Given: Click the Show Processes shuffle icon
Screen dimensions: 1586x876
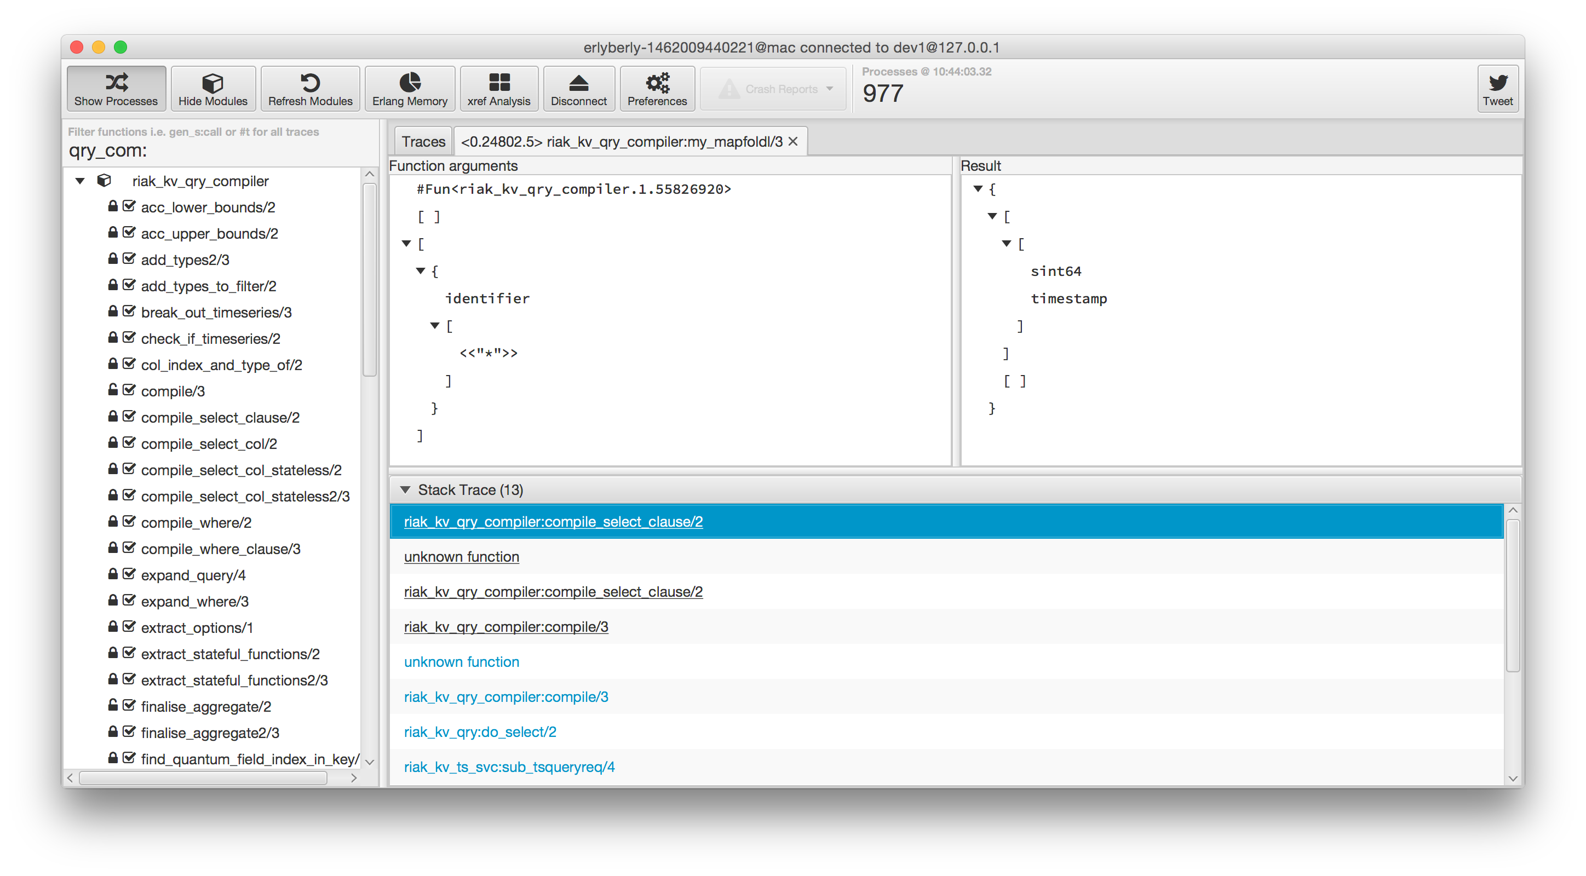Looking at the screenshot, I should coord(116,83).
